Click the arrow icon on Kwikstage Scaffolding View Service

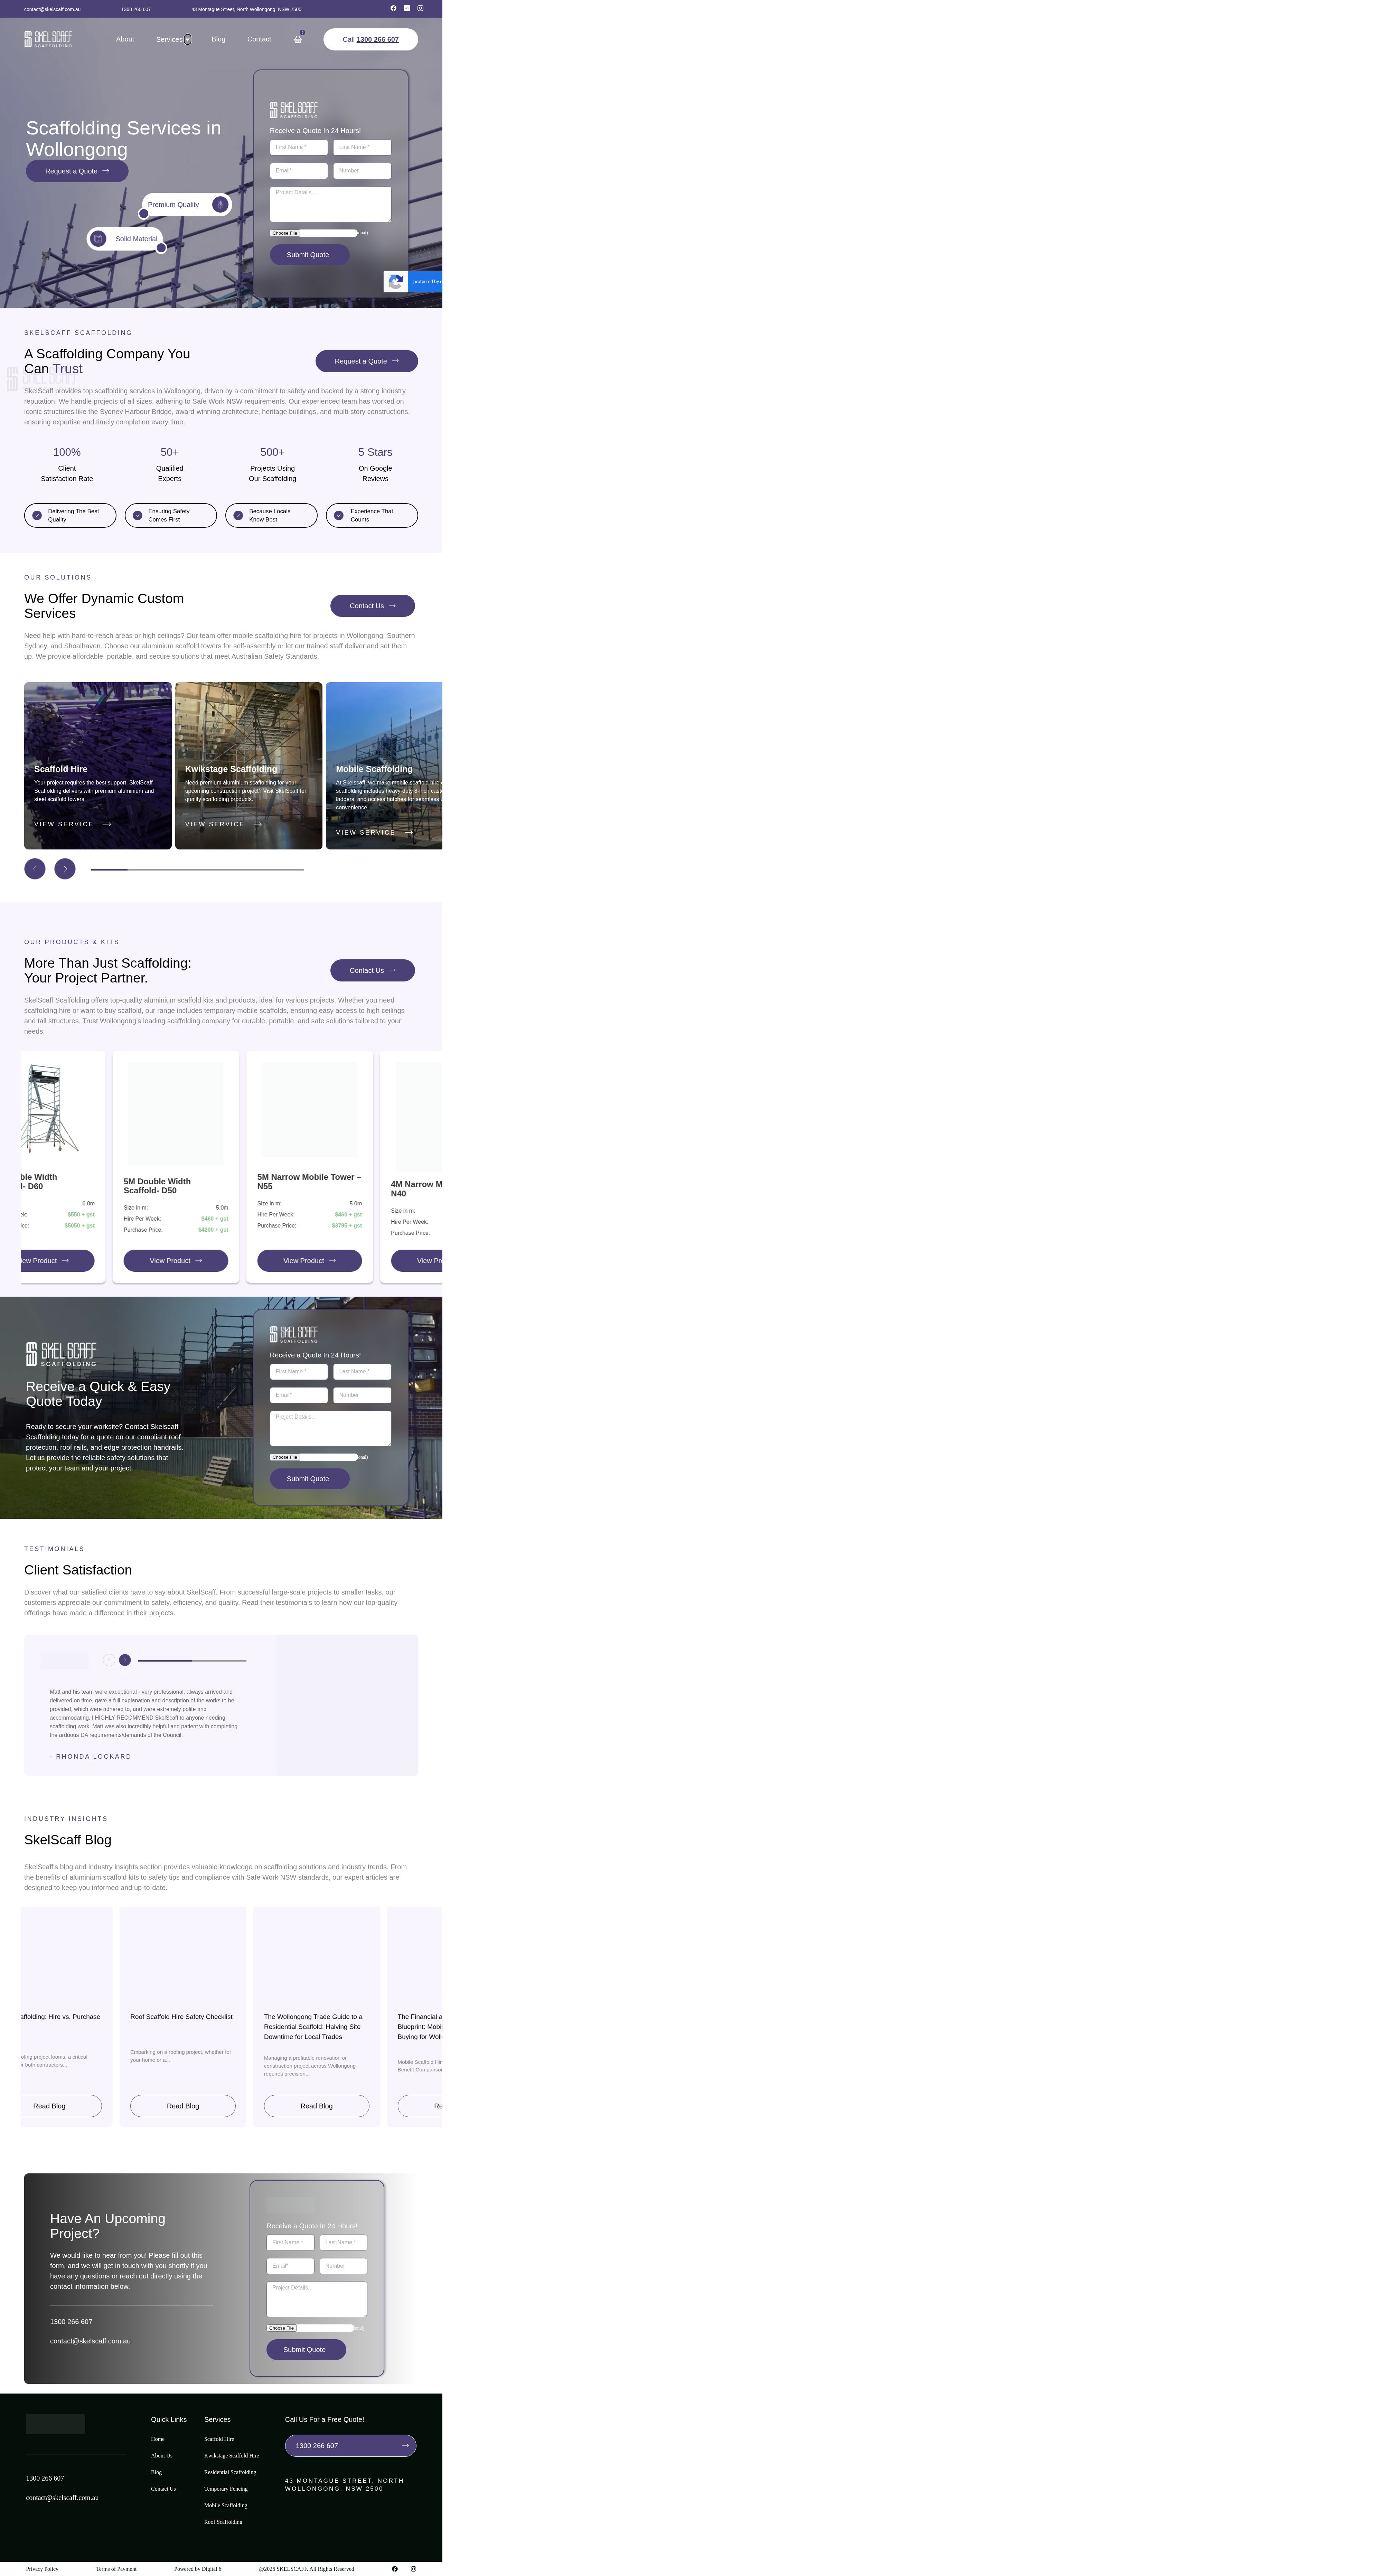tap(258, 824)
